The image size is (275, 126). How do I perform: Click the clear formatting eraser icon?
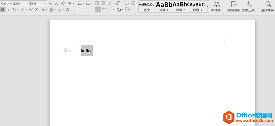(x=63, y=3)
